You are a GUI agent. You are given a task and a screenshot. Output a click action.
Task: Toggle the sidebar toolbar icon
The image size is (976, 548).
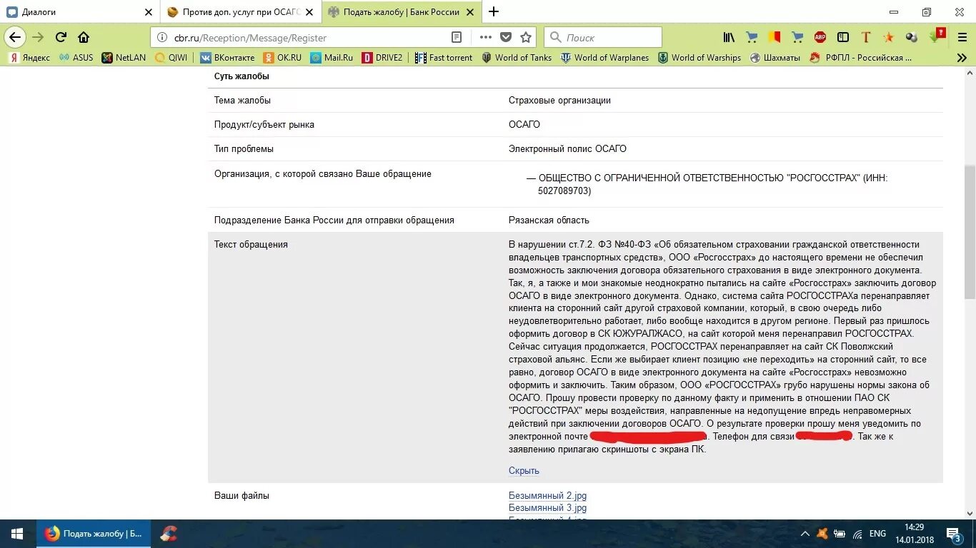[x=843, y=38]
